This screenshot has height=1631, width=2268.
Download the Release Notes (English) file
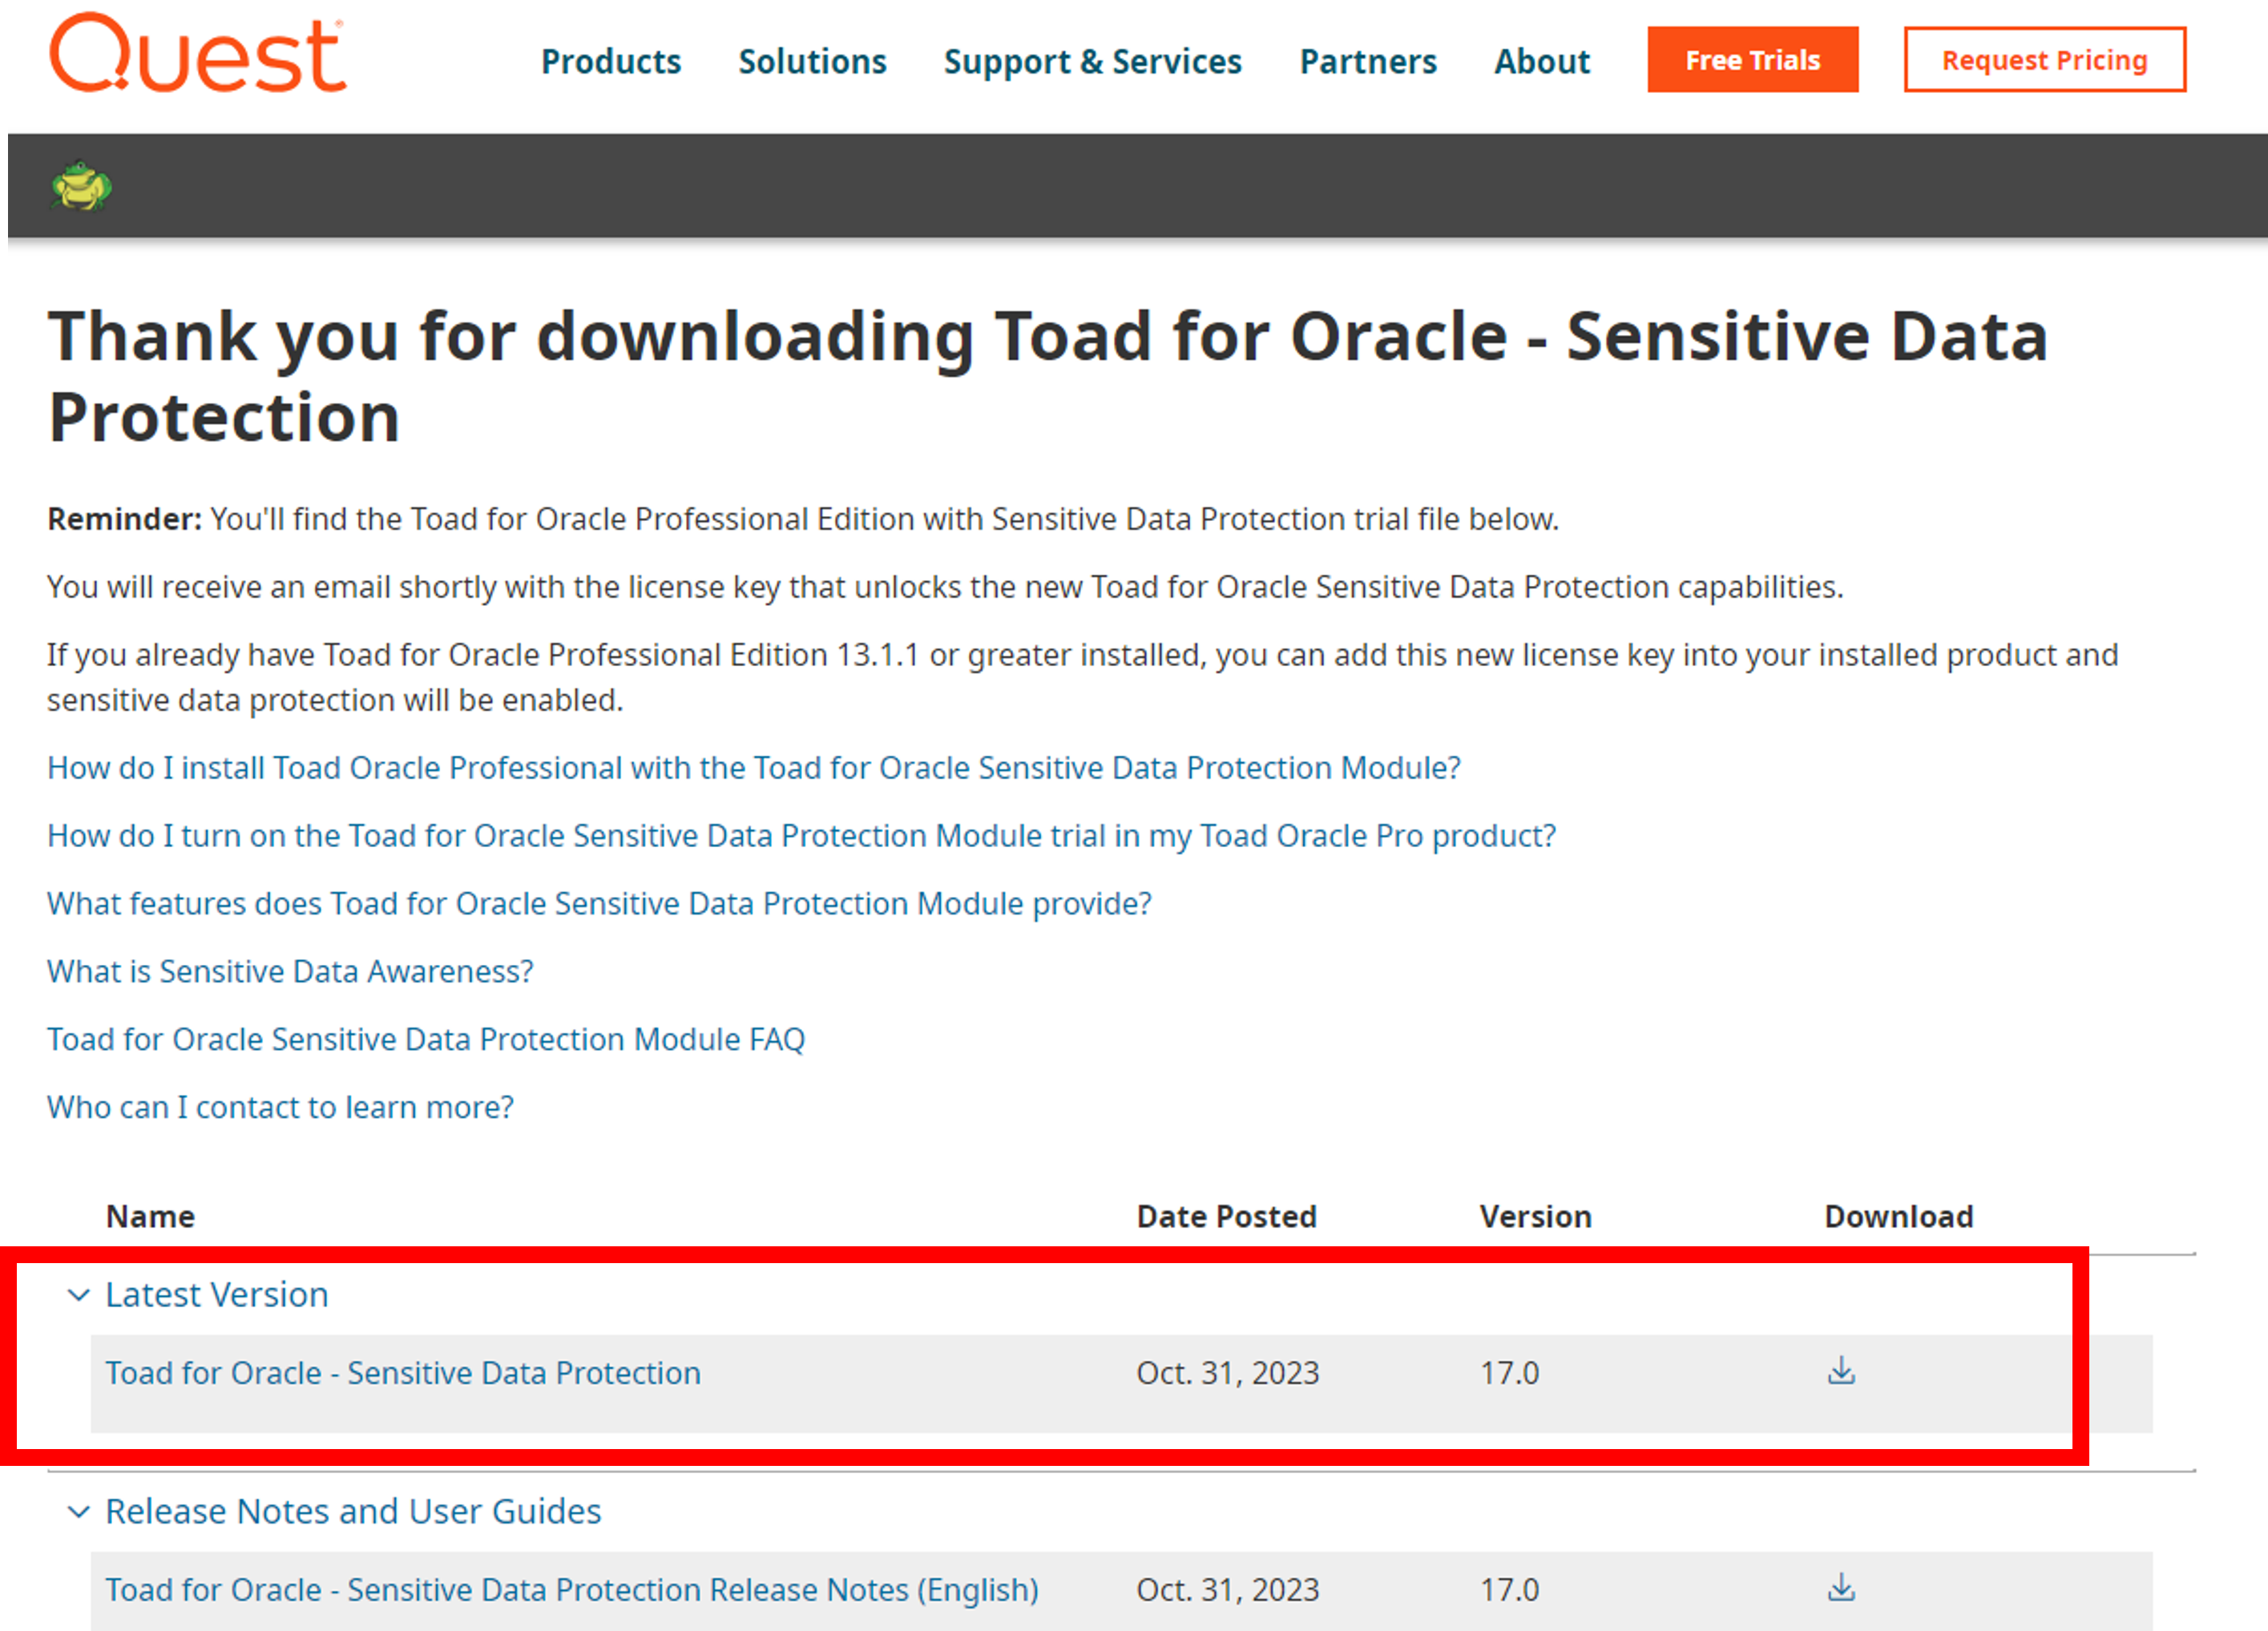click(1840, 1587)
